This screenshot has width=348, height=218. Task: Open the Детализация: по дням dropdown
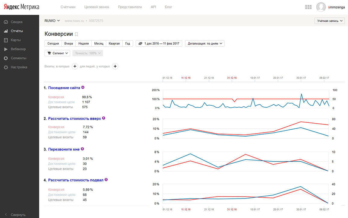[204, 43]
